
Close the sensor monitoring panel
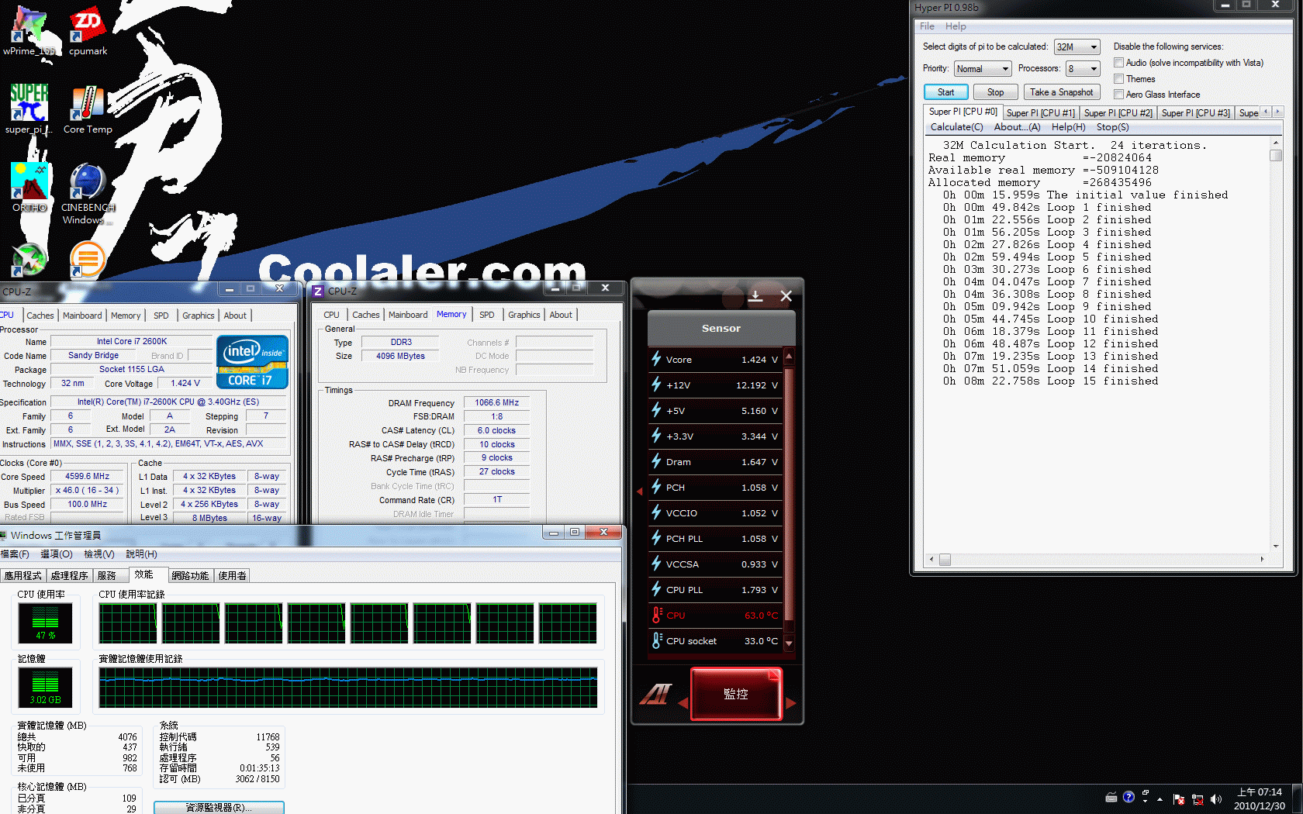click(x=786, y=296)
